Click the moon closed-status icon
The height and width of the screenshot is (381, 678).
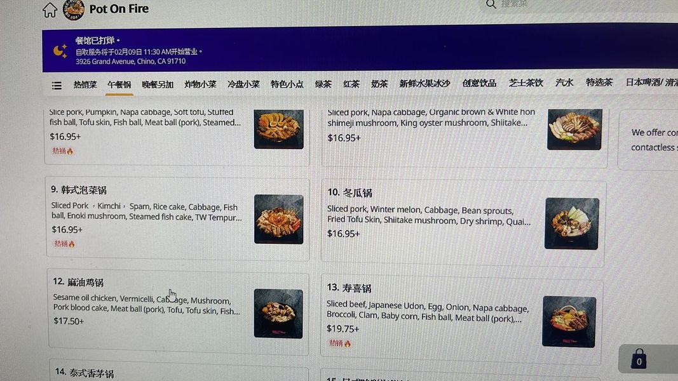[x=60, y=51]
